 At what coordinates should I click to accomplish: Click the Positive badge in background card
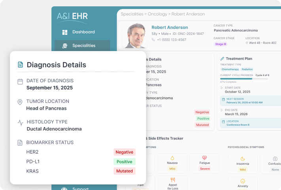pos(203,119)
